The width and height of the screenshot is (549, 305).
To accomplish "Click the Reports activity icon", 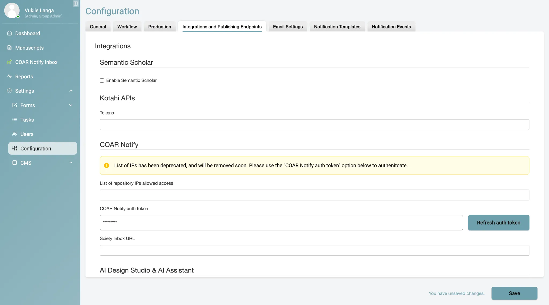I will point(9,76).
